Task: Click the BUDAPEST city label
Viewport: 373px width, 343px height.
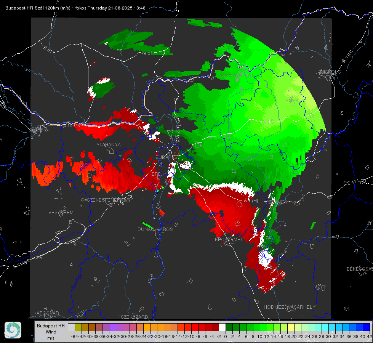Action: click(167, 157)
